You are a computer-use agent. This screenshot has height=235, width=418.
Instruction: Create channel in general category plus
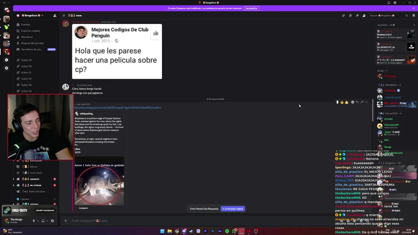coord(55,199)
